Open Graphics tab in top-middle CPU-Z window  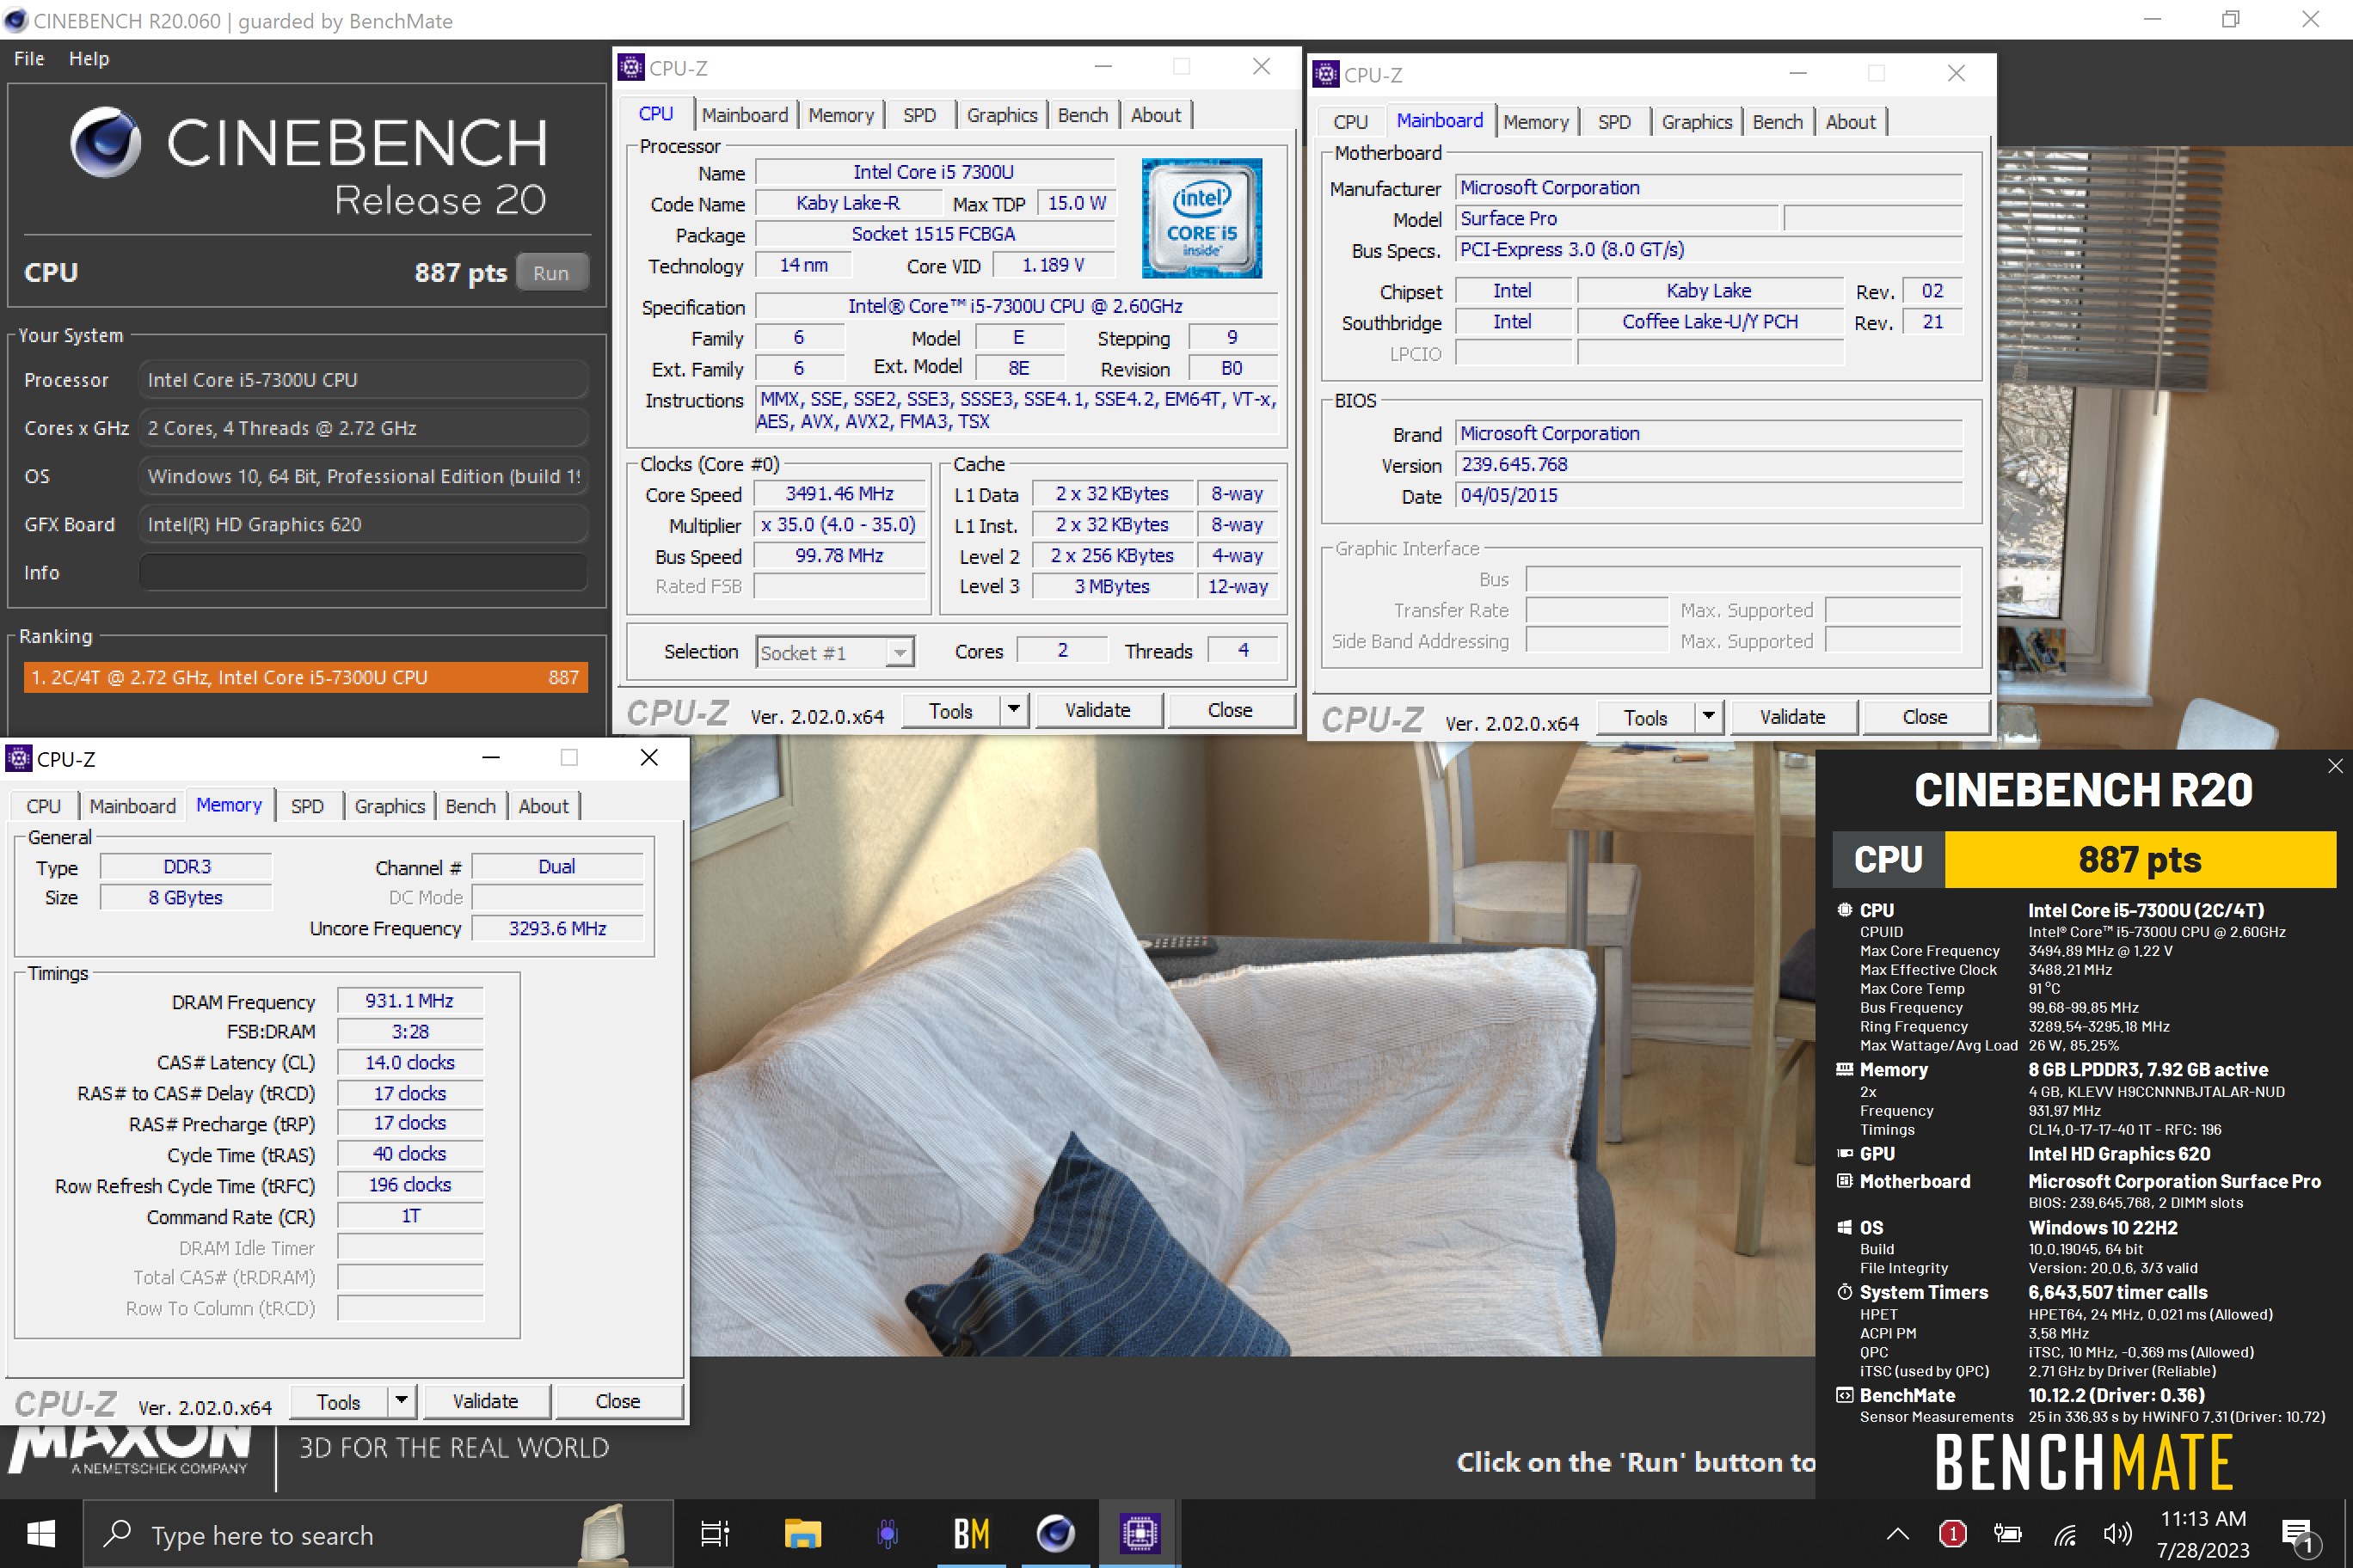(x=1001, y=115)
